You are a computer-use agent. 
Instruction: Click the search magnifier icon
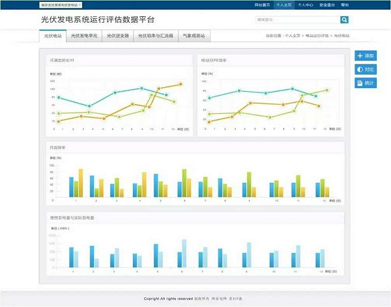(345, 20)
